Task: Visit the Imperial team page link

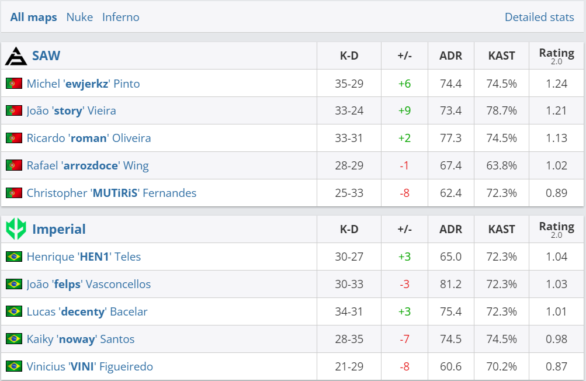Action: coord(59,229)
